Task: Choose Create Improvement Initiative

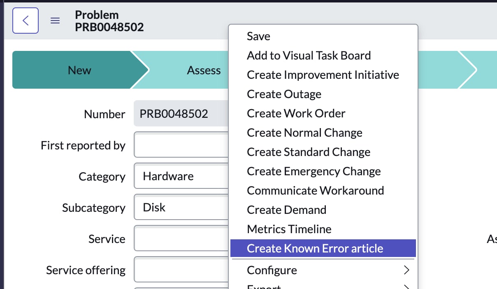Action: (323, 75)
